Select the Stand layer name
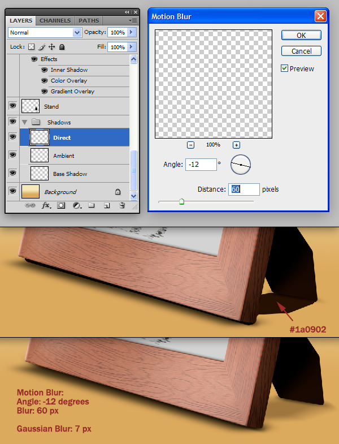Viewport: 339px width, 444px height. (51, 106)
